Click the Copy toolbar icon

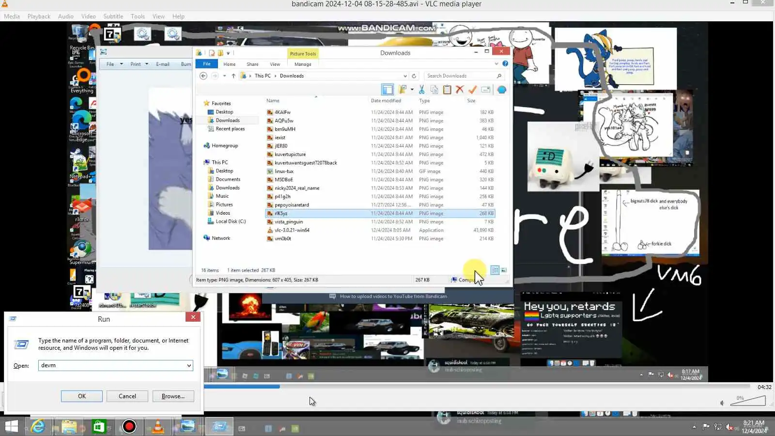pyautogui.click(x=434, y=90)
